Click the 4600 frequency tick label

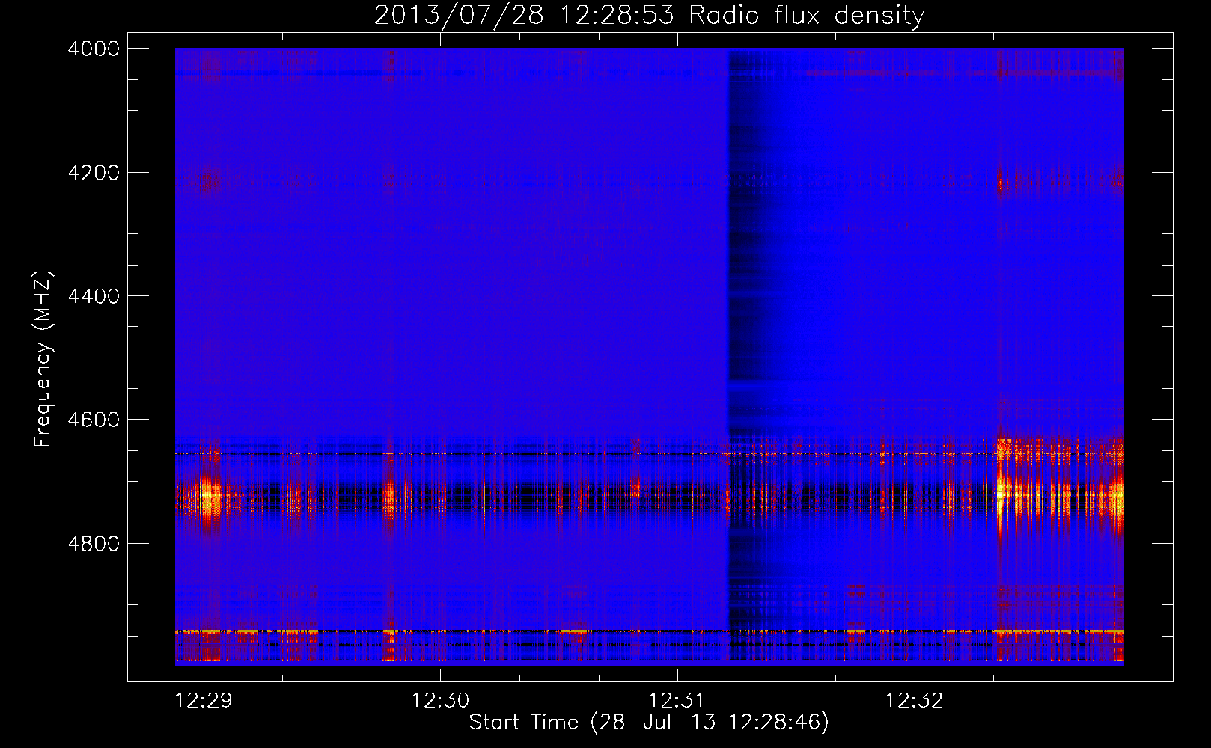(x=94, y=420)
